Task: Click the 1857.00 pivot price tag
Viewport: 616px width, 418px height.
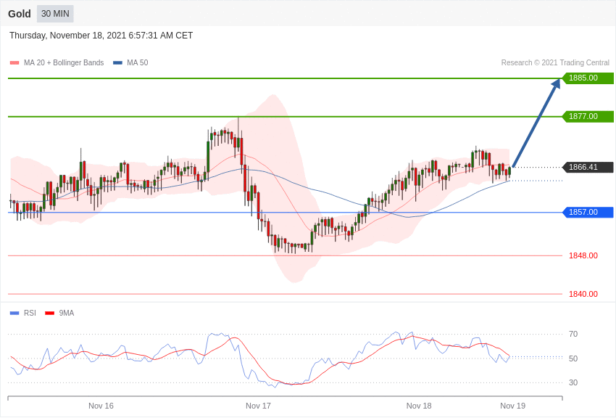Action: [588, 213]
